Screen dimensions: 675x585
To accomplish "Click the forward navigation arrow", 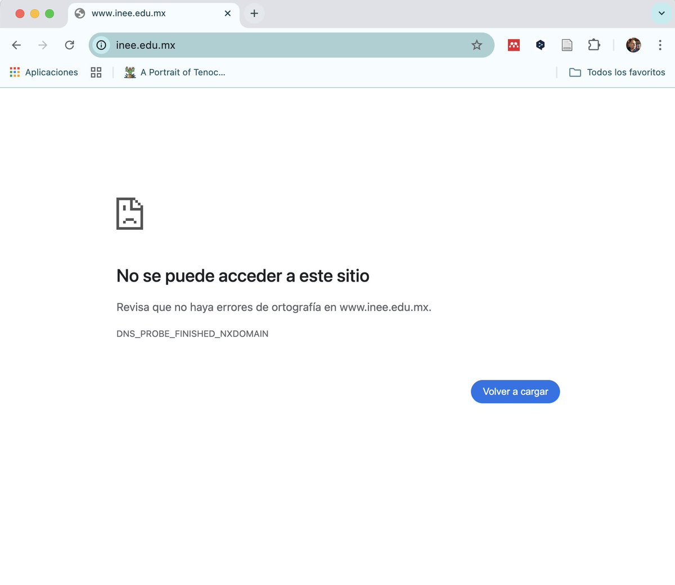I will tap(43, 45).
